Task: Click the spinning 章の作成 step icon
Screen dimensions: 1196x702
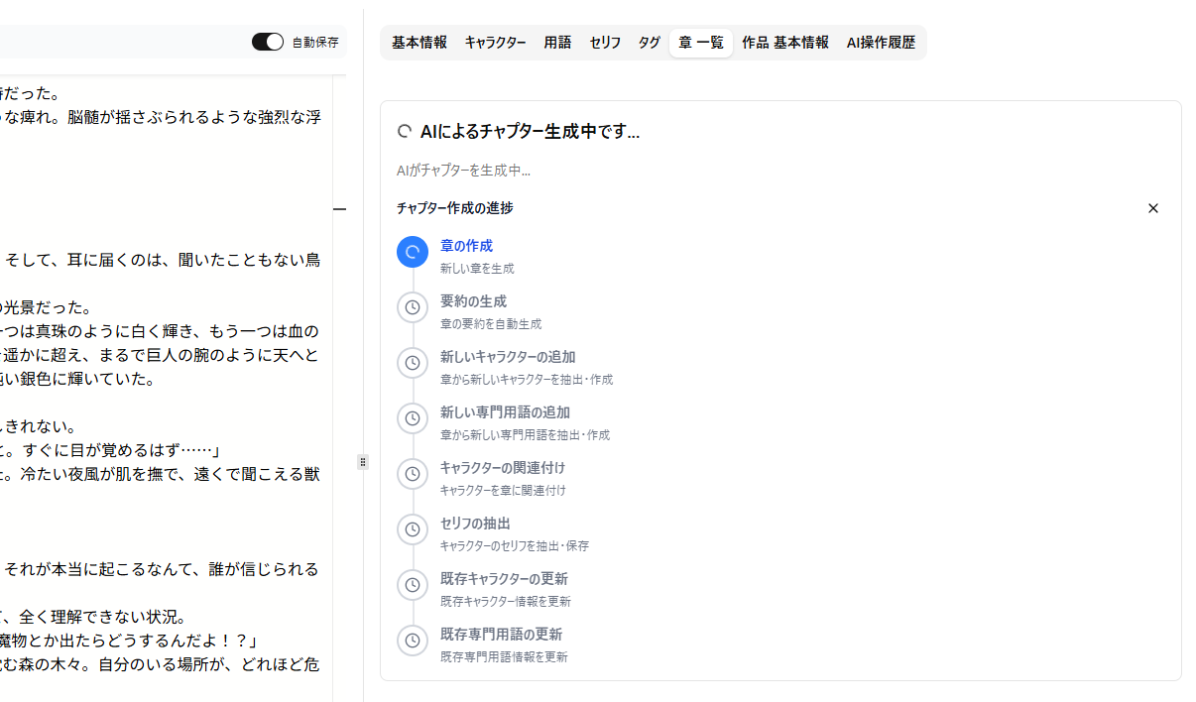Action: point(413,252)
